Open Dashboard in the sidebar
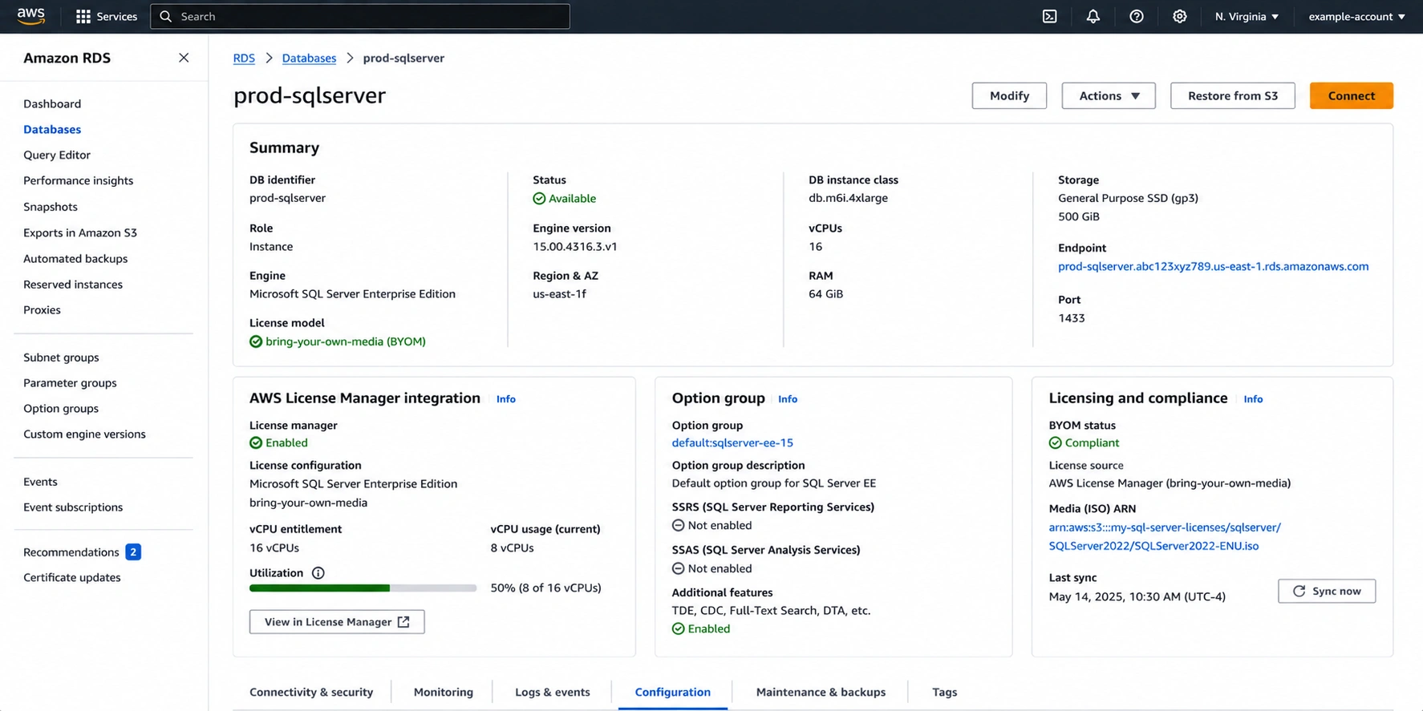The image size is (1423, 711). [x=52, y=103]
